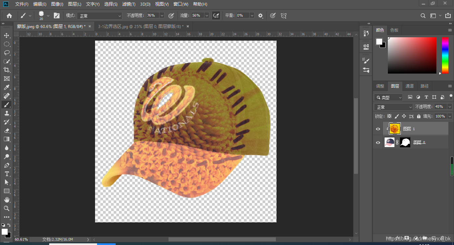Viewport: 454px width, 245px height.
Task: Select the Horizontal Type tool
Action: [7, 174]
